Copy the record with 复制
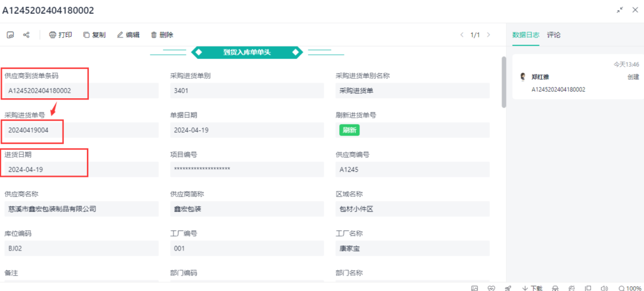Viewport: 644px width, 291px height. 94,35
